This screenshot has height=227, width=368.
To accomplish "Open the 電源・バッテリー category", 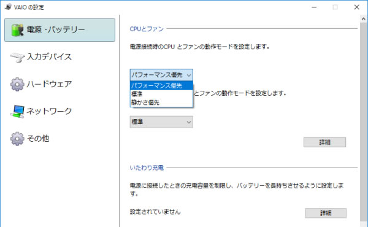I will [59, 30].
